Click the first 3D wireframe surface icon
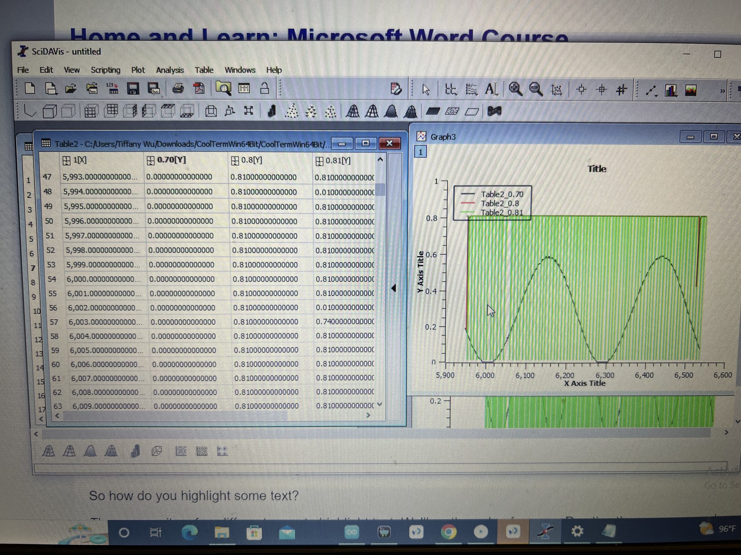 (x=353, y=111)
